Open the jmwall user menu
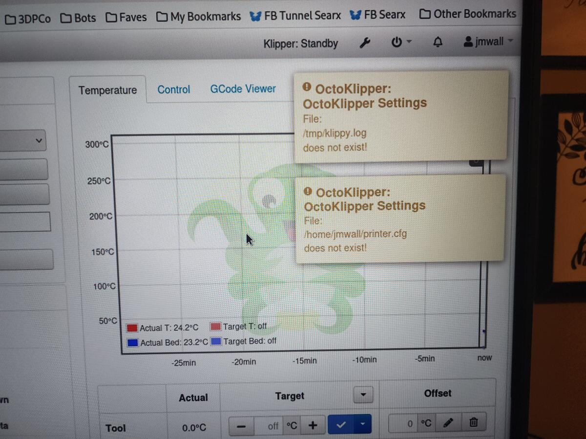Screen dimensions: 586x439 488,41
